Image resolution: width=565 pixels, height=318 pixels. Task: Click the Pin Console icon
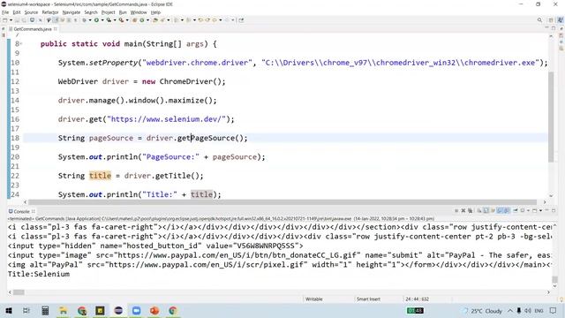[516, 210]
